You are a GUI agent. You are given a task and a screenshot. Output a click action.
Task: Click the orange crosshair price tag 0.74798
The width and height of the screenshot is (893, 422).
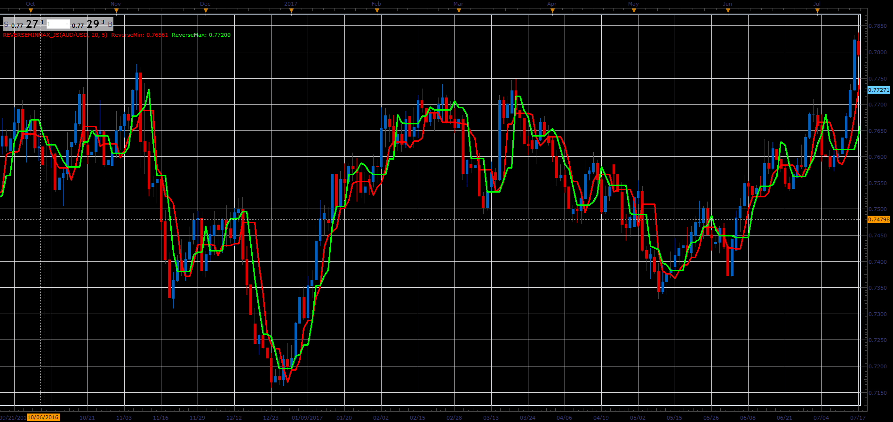(879, 219)
